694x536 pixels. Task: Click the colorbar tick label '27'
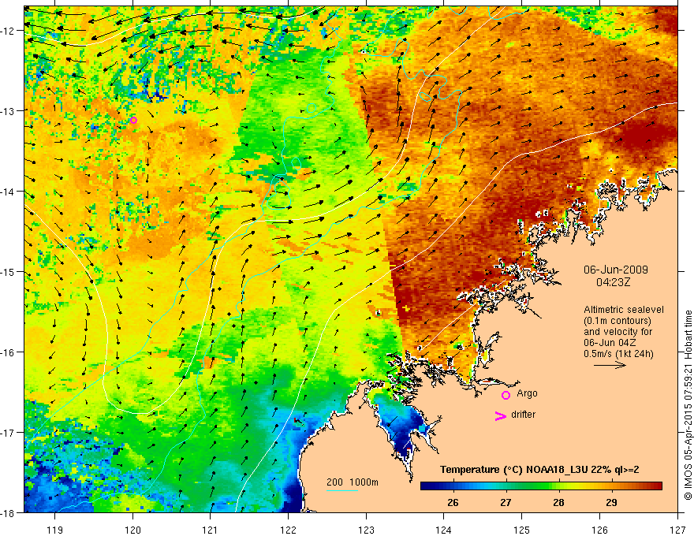click(506, 503)
